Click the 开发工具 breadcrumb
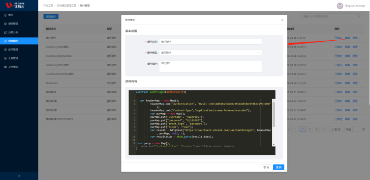 tap(48, 5)
